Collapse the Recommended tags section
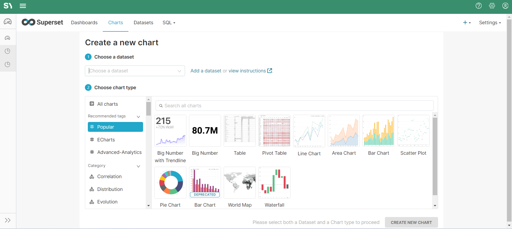The width and height of the screenshot is (512, 229). click(x=138, y=117)
